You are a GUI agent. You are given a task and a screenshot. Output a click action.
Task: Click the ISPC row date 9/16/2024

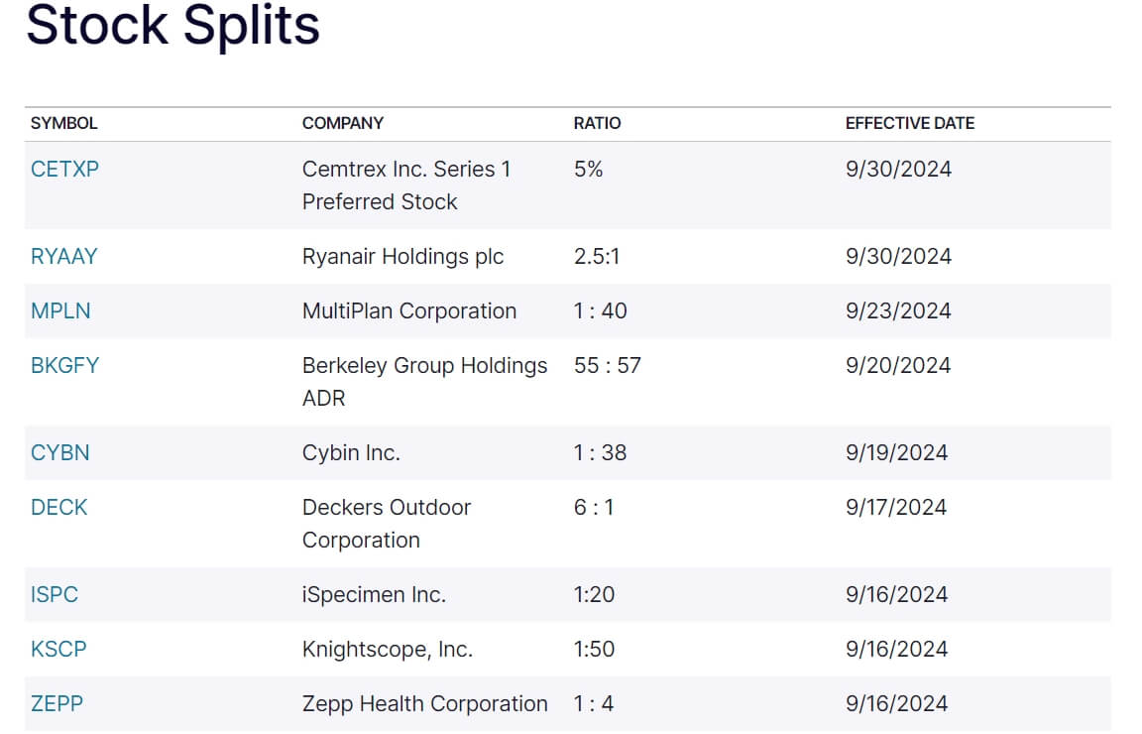click(x=896, y=595)
